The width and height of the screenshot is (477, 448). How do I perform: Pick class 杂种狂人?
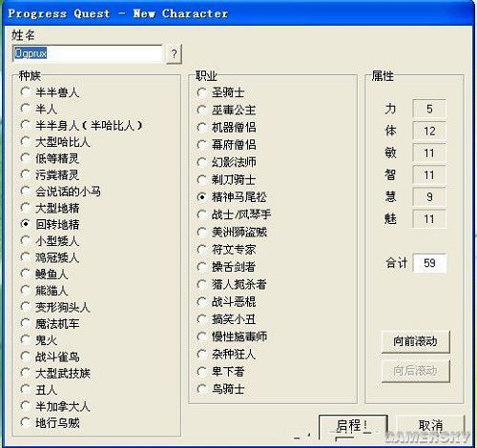pos(226,354)
